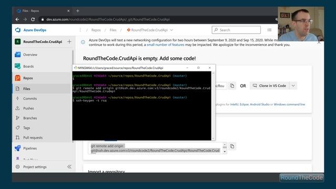
Task: Open Android Studio plugin link
Action: (x=260, y=104)
